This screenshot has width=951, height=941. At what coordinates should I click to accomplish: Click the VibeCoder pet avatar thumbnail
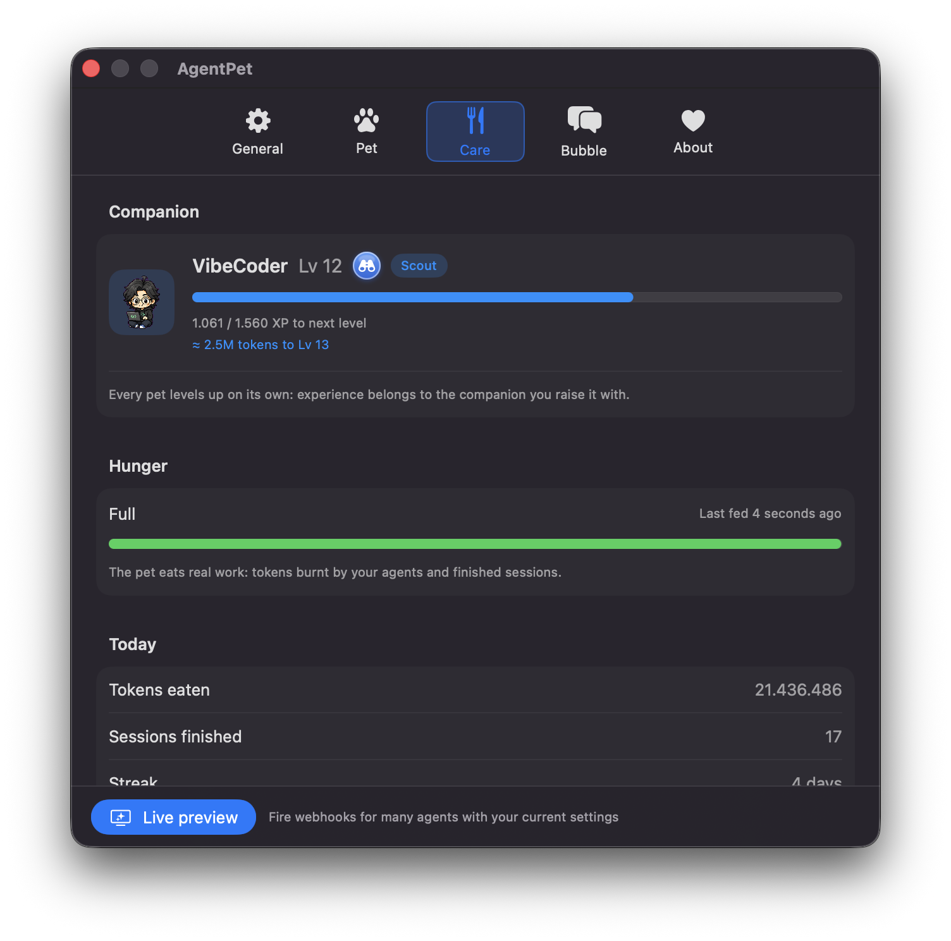point(142,302)
